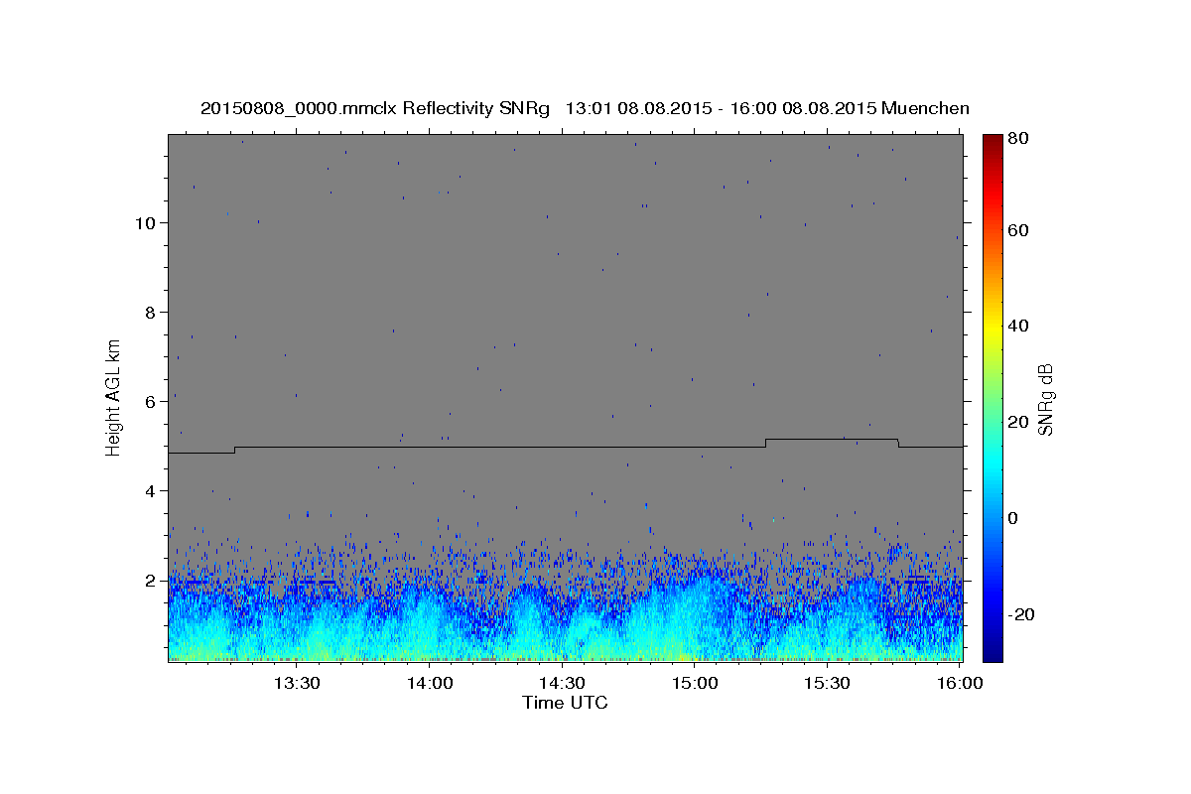Click the '13:01 08.08.2015' start time in title
This screenshot has height=794, width=1191.
point(637,108)
